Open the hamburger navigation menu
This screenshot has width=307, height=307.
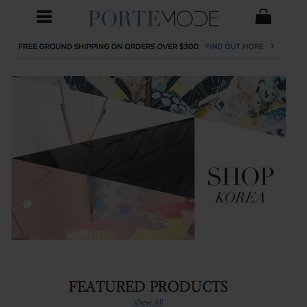click(x=44, y=17)
